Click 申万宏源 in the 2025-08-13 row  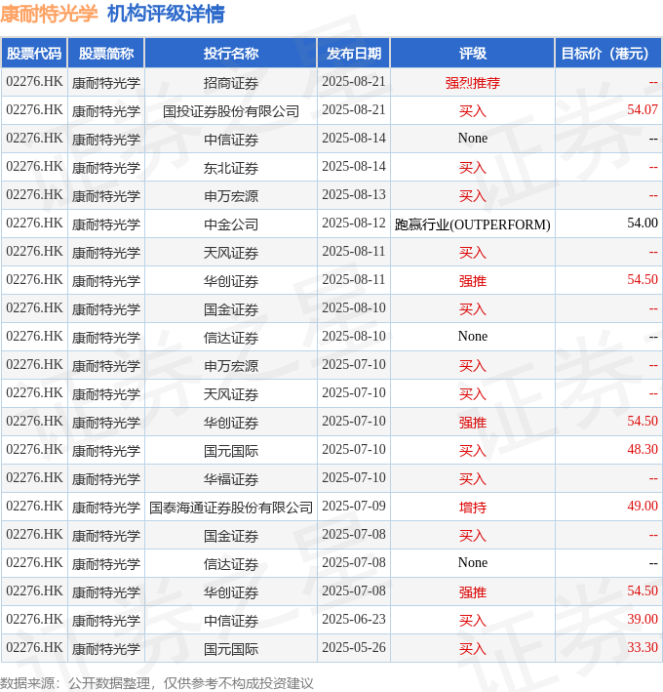(x=230, y=195)
